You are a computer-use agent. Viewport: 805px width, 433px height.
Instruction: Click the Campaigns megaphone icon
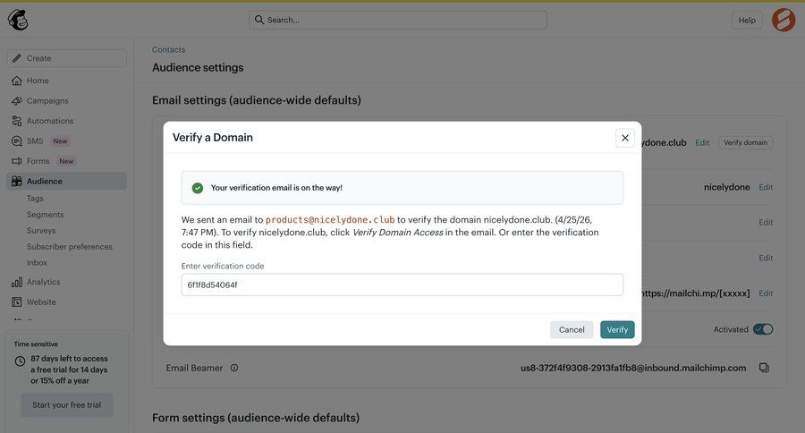click(17, 101)
